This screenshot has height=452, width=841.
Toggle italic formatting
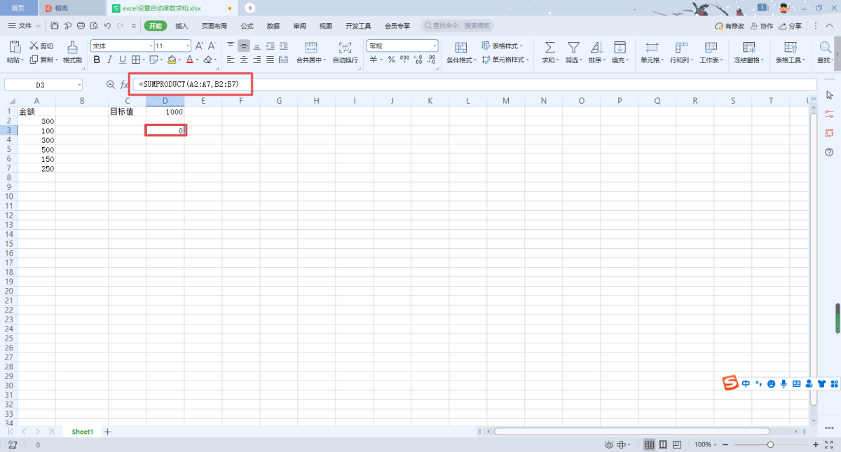(109, 60)
